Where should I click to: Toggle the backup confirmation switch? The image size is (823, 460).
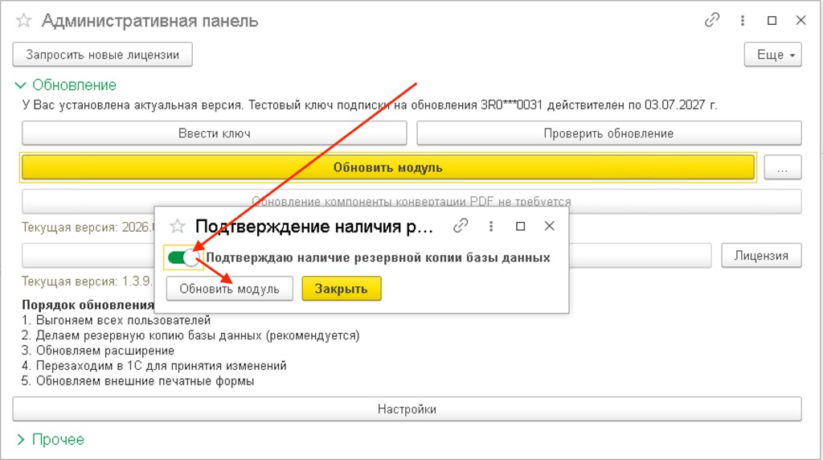184,258
